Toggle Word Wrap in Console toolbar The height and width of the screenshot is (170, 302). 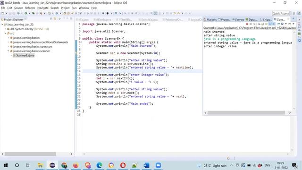tap(266, 24)
